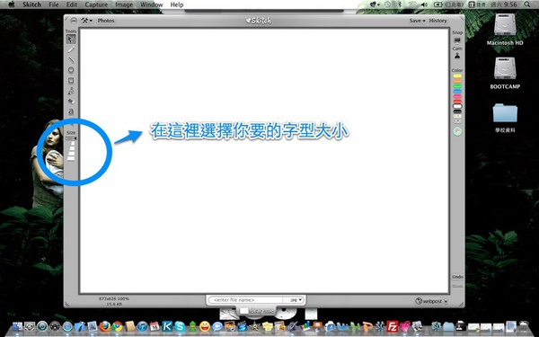Open BOOTCAMP drive on desktop
The image size is (539, 337).
[505, 73]
